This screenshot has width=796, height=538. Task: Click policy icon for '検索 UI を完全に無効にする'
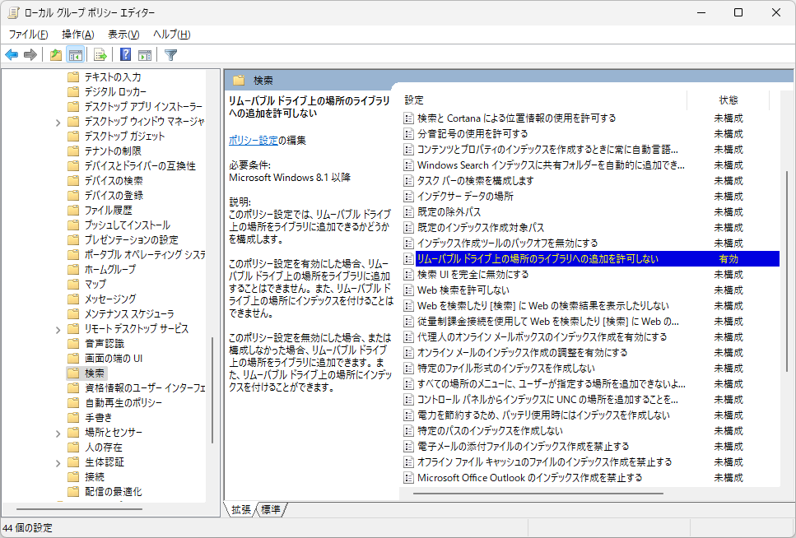408,275
